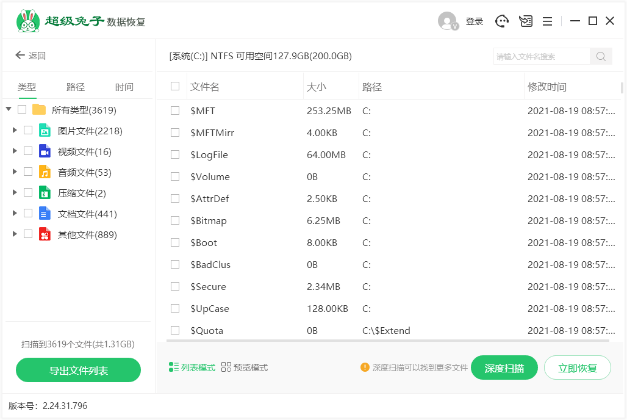The image size is (627, 420).
Task: Expand the 文档文件 category
Action: (x=15, y=213)
